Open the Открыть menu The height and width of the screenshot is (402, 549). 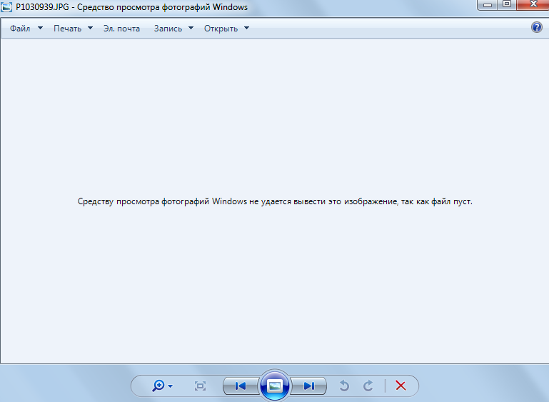[221, 29]
